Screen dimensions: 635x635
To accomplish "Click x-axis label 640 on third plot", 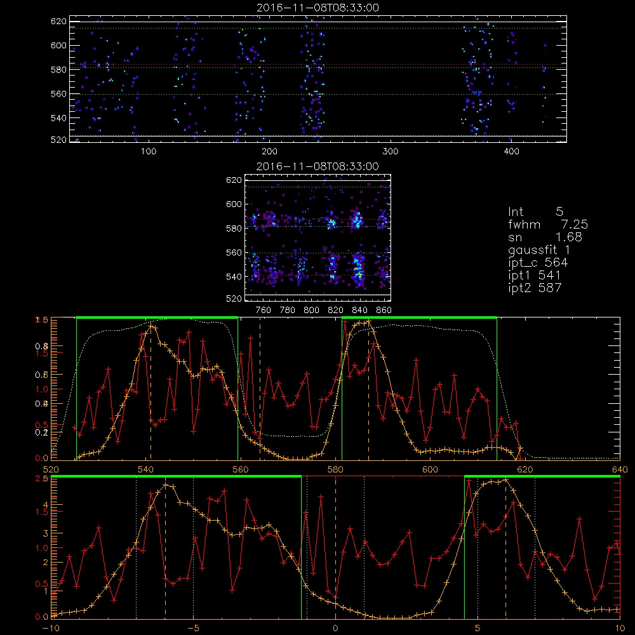I will click(620, 470).
